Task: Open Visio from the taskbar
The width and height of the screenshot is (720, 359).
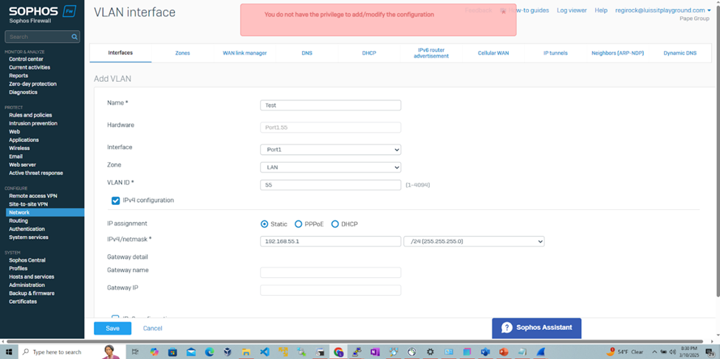Action: click(x=485, y=352)
